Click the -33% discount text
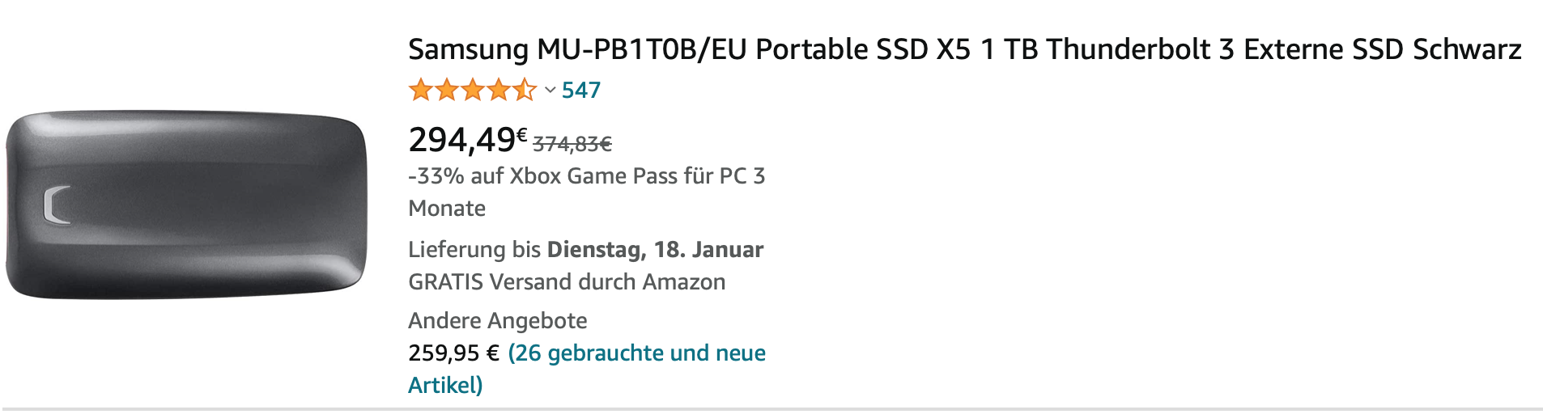Screen dimensions: 1543x414 [436, 176]
